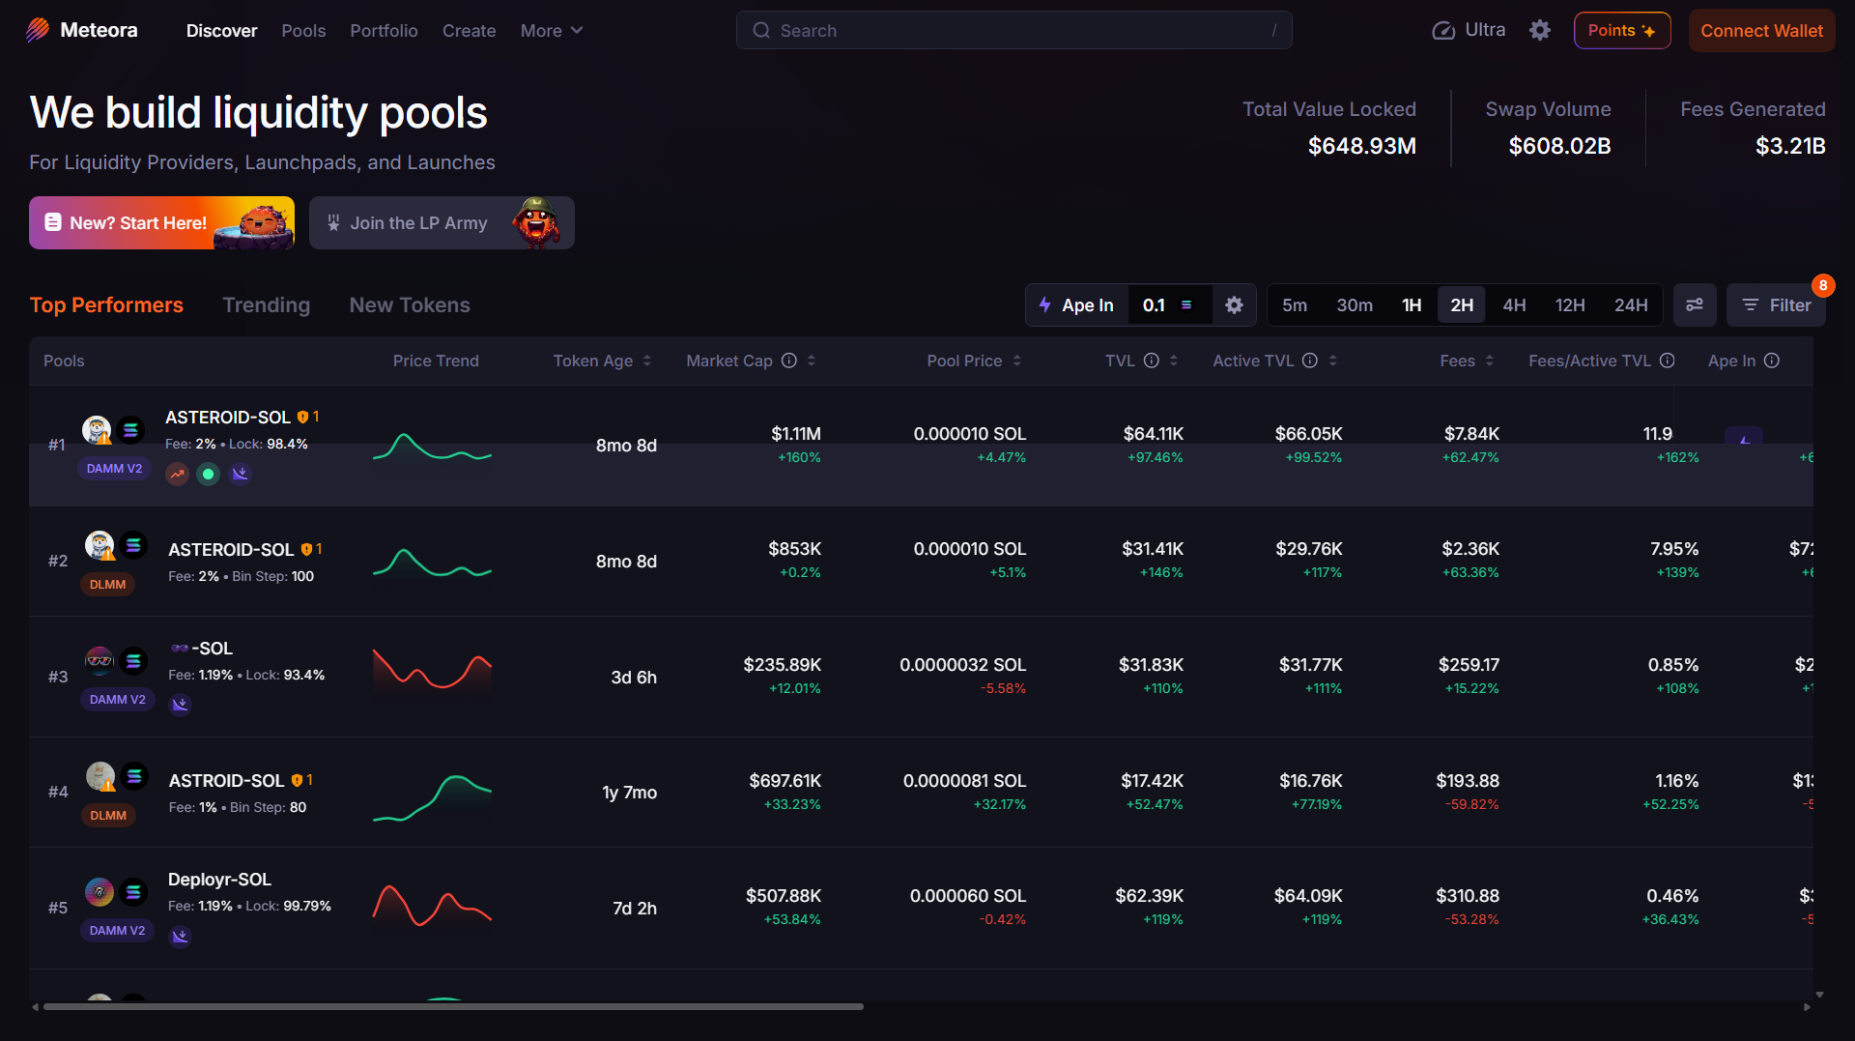Open the Portfolio menu item

[x=384, y=31]
